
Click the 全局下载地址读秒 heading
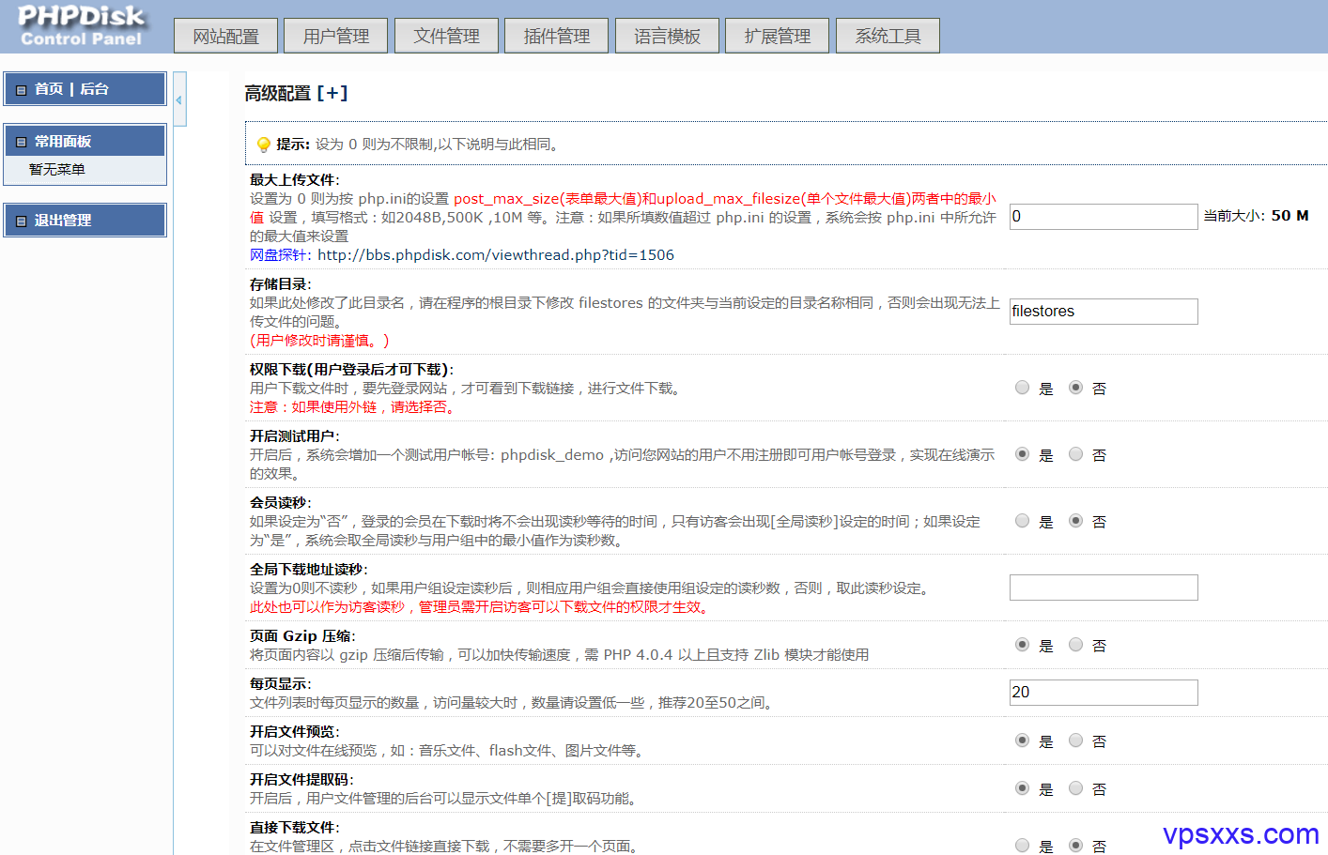pyautogui.click(x=308, y=570)
